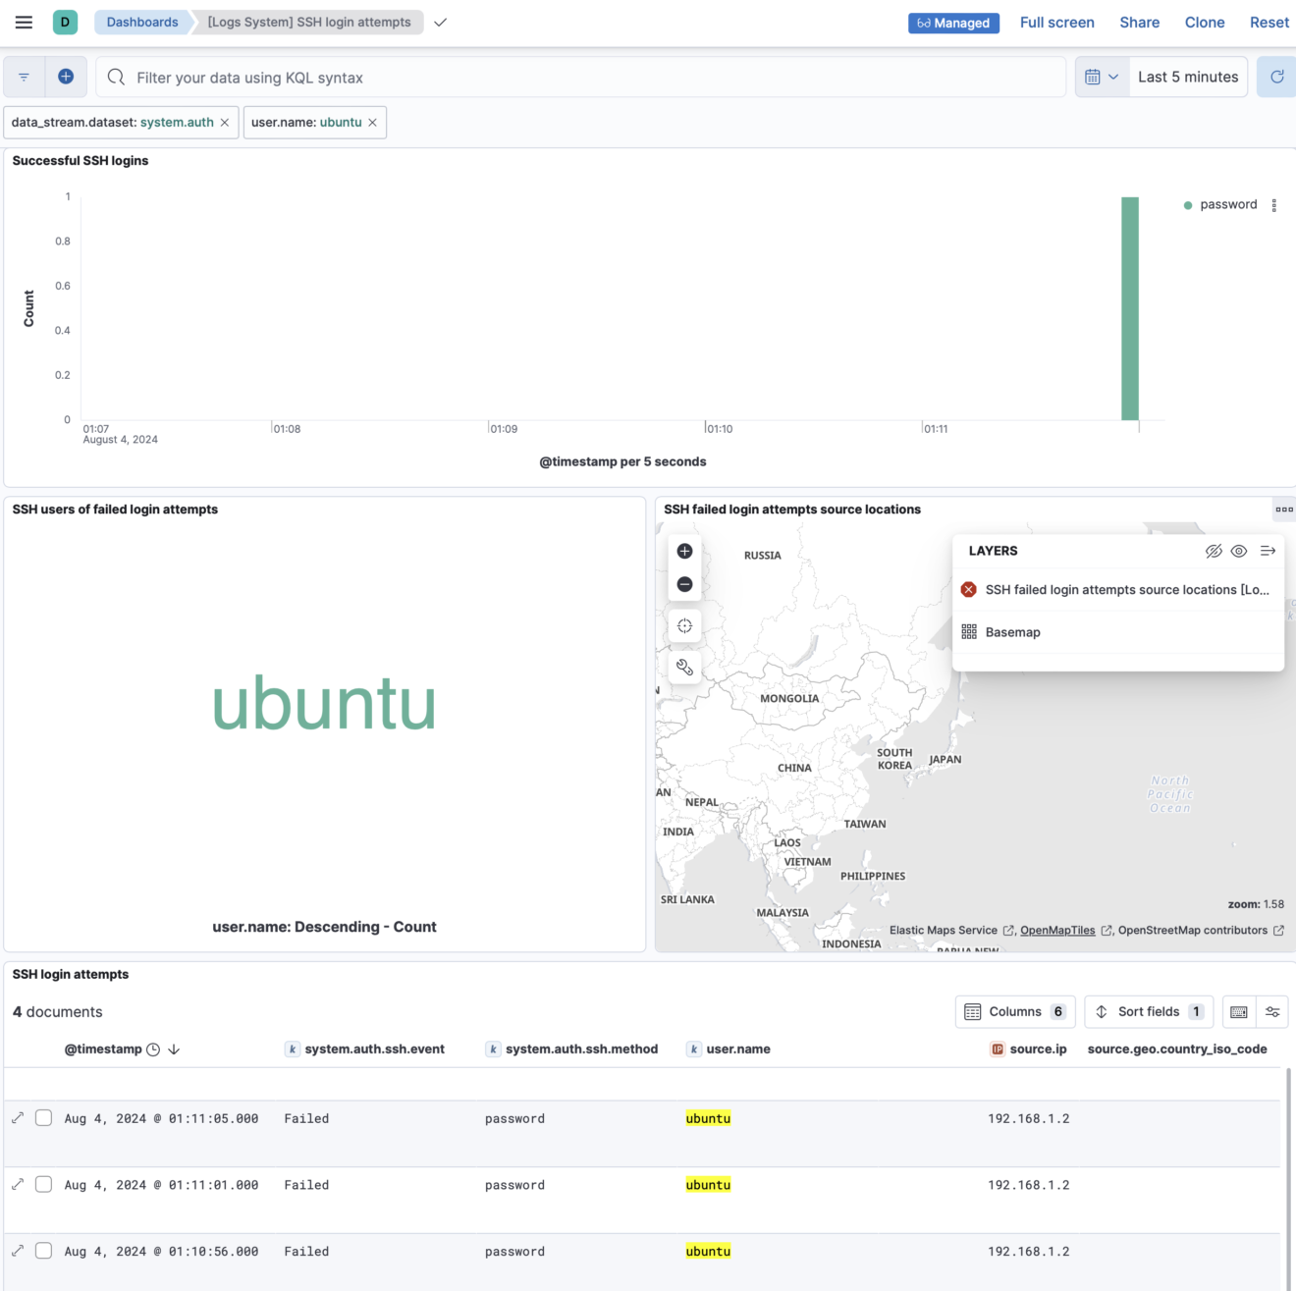The image size is (1296, 1291).
Task: Select the checkbox of the first document row
Action: 43,1117
